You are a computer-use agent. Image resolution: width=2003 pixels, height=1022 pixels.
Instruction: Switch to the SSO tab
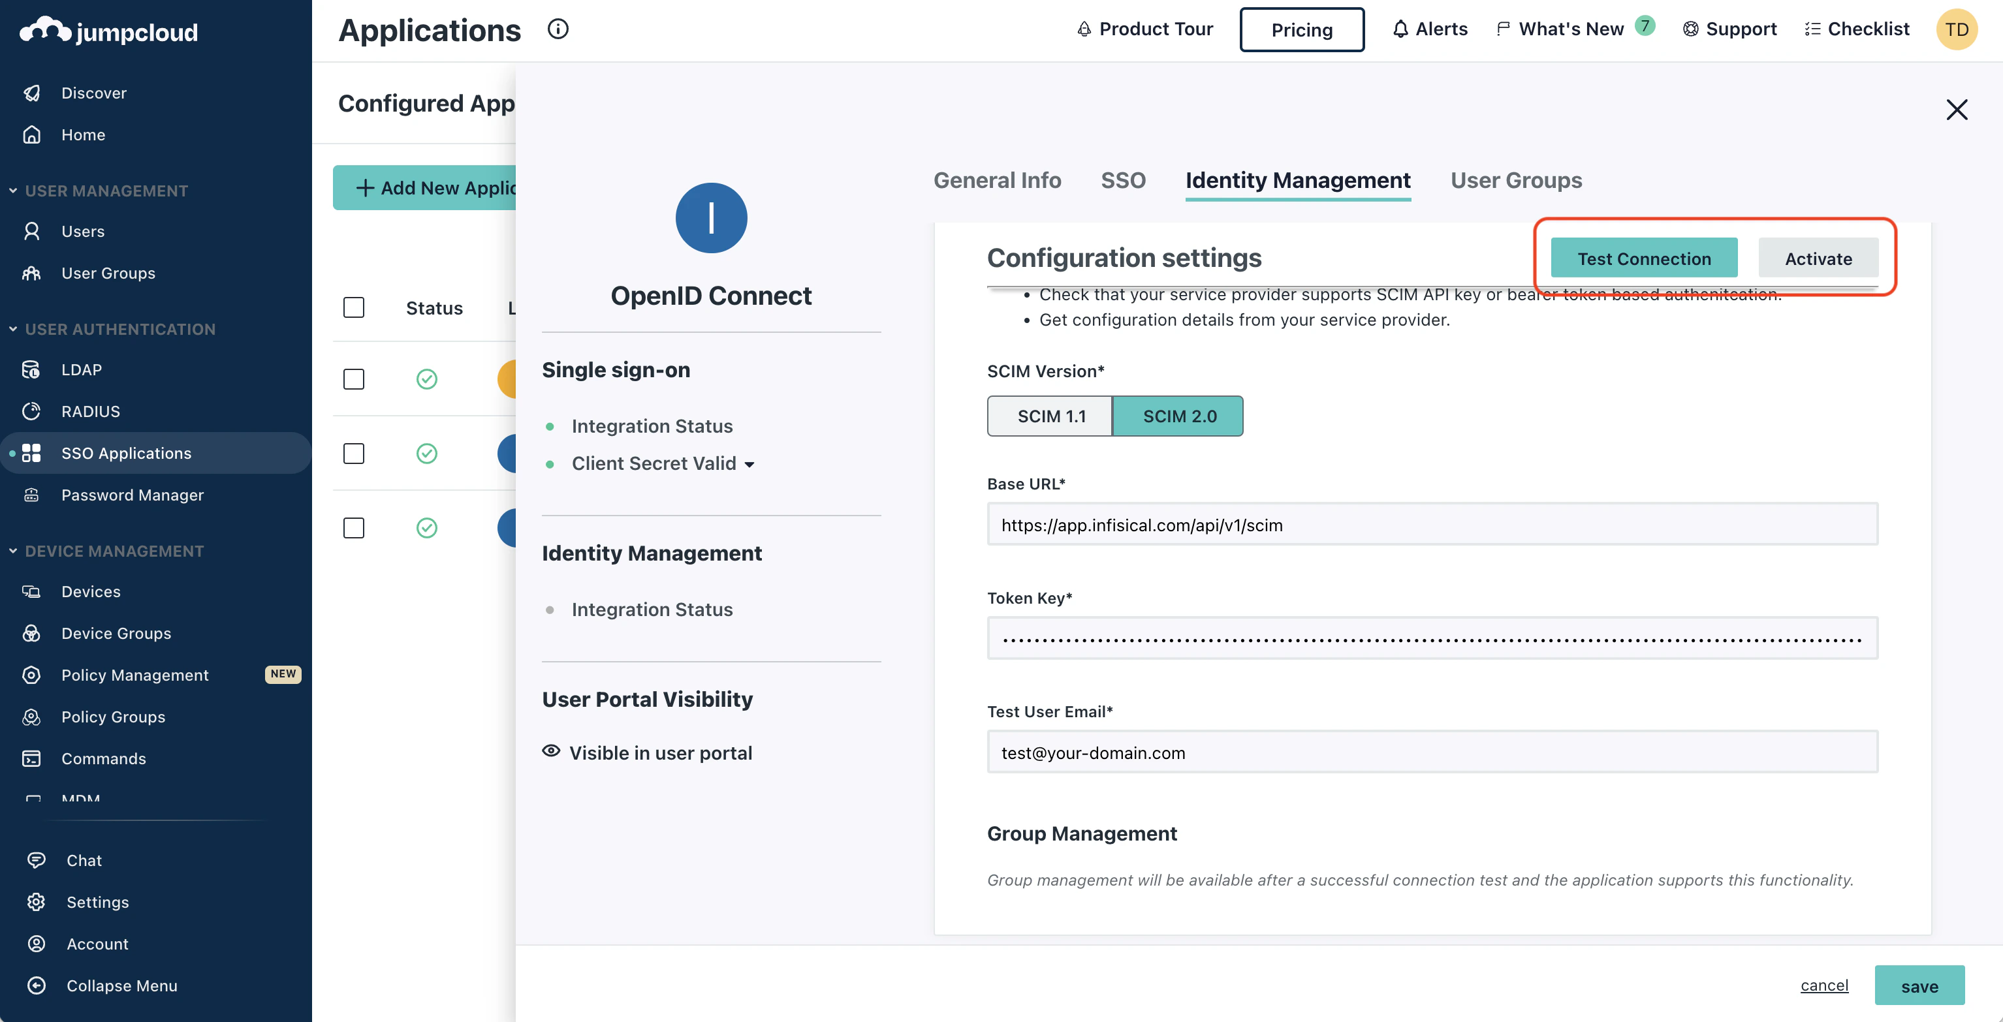tap(1123, 180)
